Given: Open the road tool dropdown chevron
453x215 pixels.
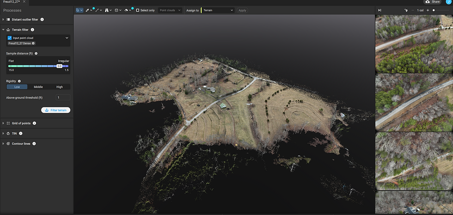Looking at the screenshot, I should [110, 10].
